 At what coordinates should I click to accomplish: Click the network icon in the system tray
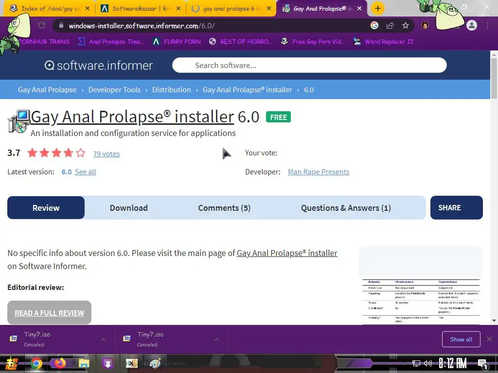coord(416,363)
